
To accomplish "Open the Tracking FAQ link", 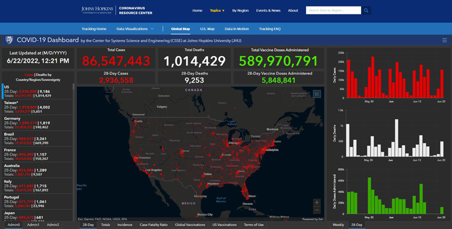I will point(269,29).
